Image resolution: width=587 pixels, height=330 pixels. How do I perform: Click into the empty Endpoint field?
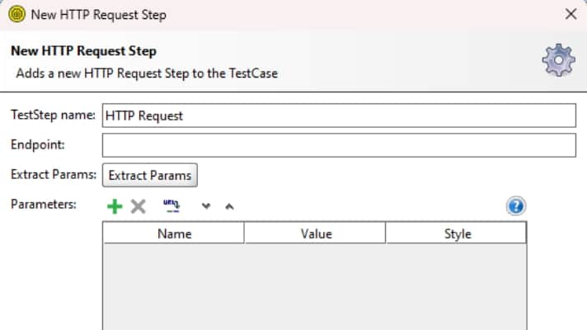point(339,145)
